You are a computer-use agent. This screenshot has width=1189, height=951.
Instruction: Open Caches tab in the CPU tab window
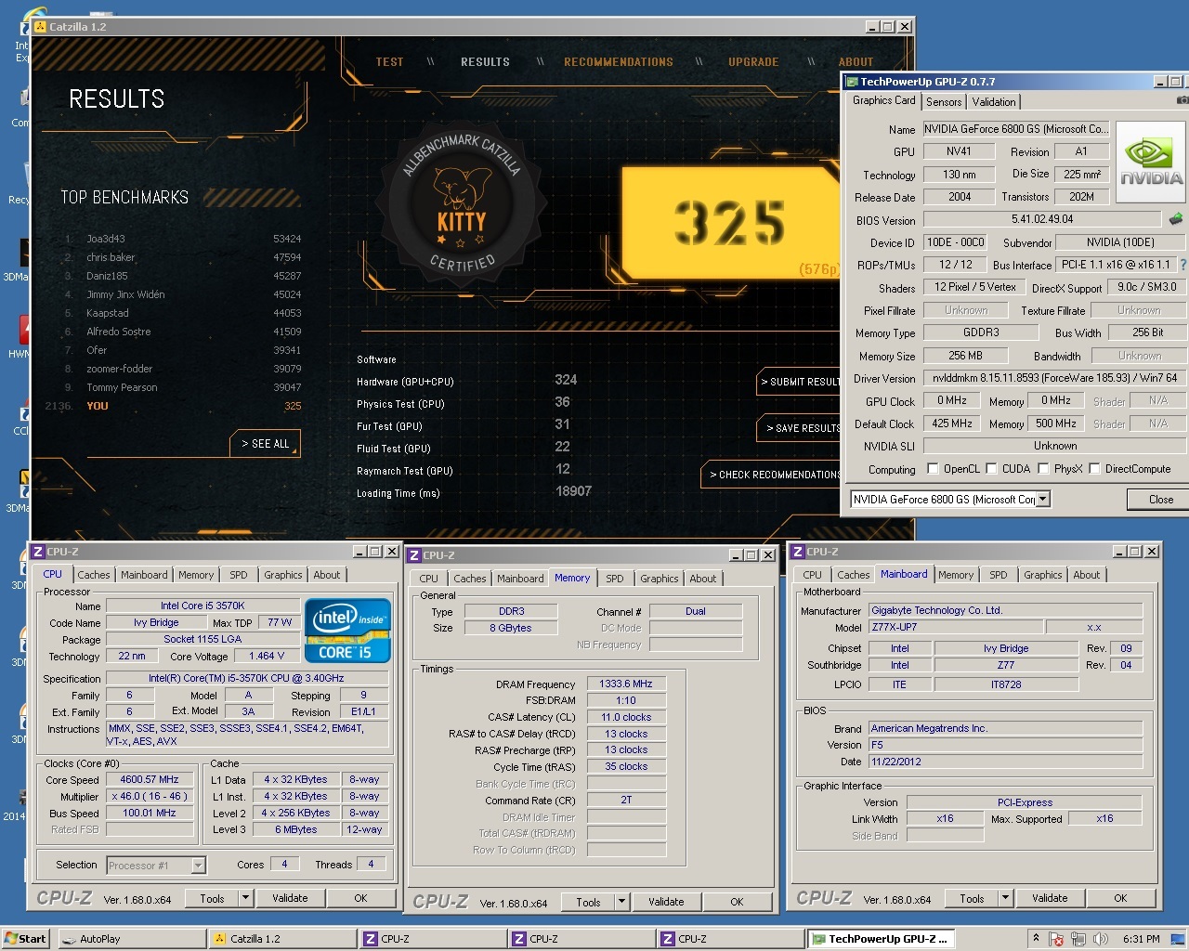point(94,575)
